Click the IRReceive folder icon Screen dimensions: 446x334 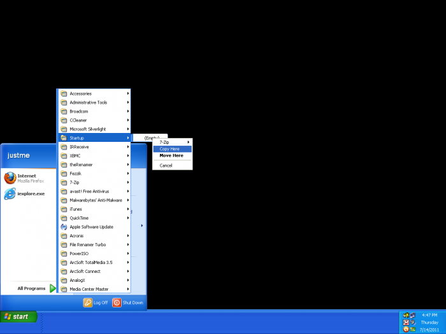point(64,147)
